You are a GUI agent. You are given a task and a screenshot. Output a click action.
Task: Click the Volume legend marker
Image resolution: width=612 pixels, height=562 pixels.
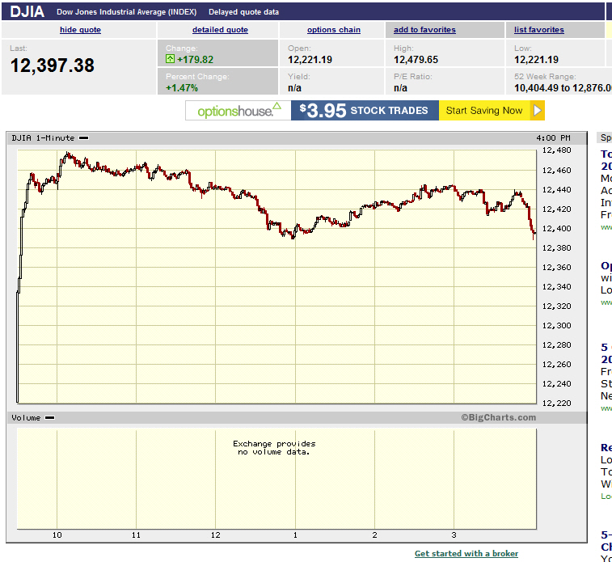click(49, 417)
